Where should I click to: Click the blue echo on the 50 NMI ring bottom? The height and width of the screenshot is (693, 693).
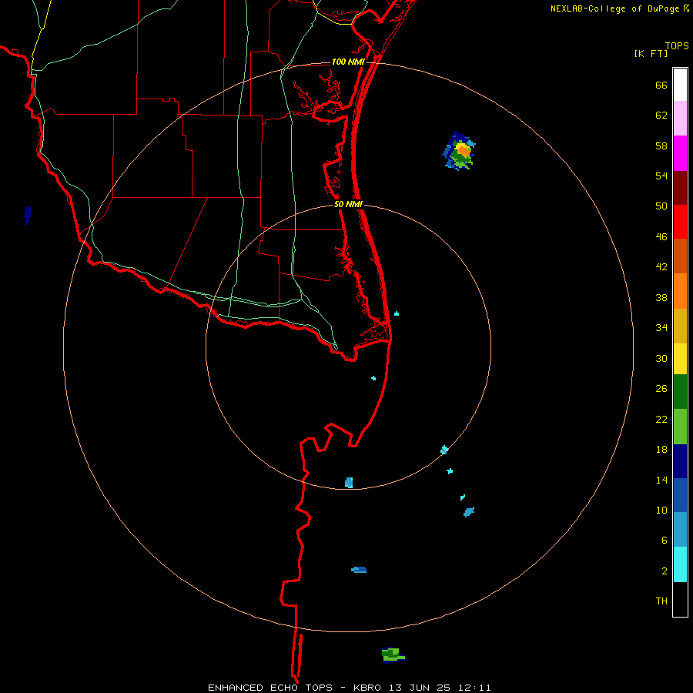click(x=349, y=483)
